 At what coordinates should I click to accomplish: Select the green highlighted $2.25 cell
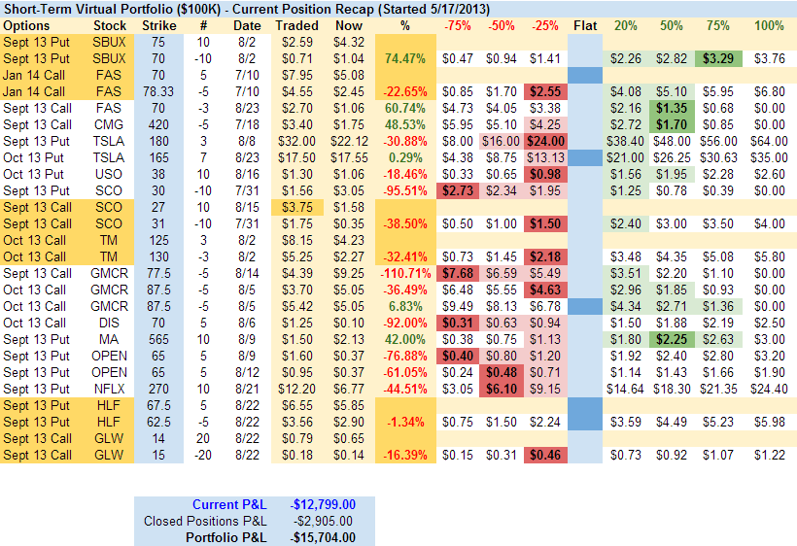point(670,339)
